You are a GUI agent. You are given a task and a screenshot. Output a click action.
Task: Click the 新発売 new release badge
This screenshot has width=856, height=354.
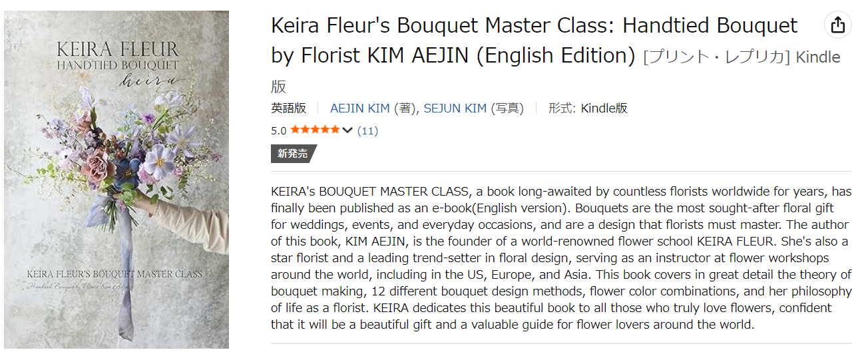pyautogui.click(x=293, y=154)
